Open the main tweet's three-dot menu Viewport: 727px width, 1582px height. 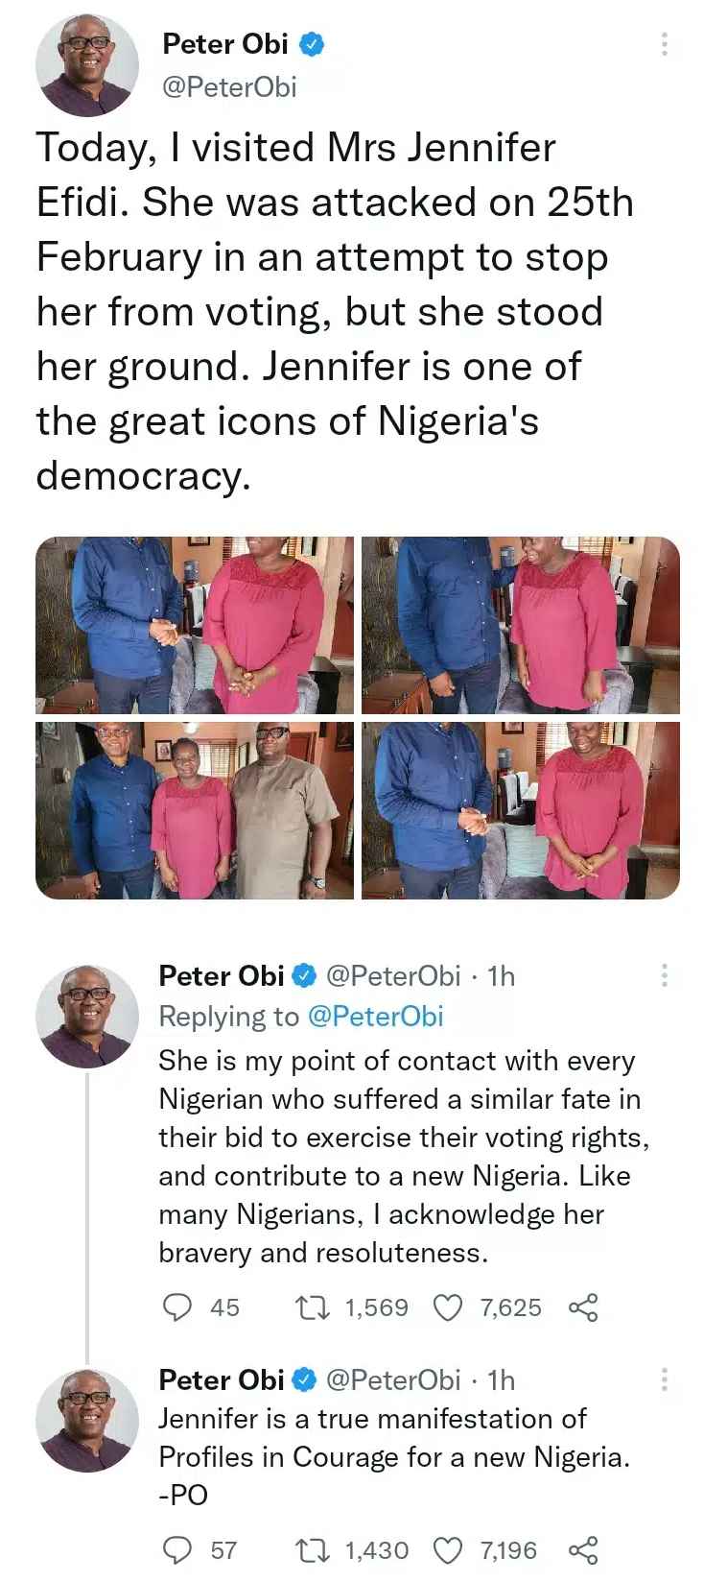point(665,44)
